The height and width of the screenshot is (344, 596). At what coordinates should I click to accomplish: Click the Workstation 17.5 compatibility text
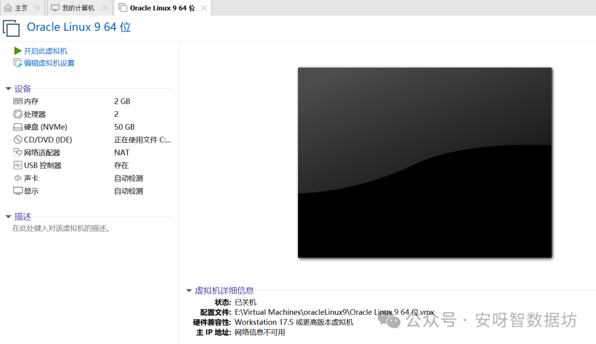click(294, 322)
